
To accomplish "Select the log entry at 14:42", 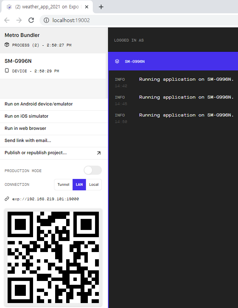I will pos(174,83).
